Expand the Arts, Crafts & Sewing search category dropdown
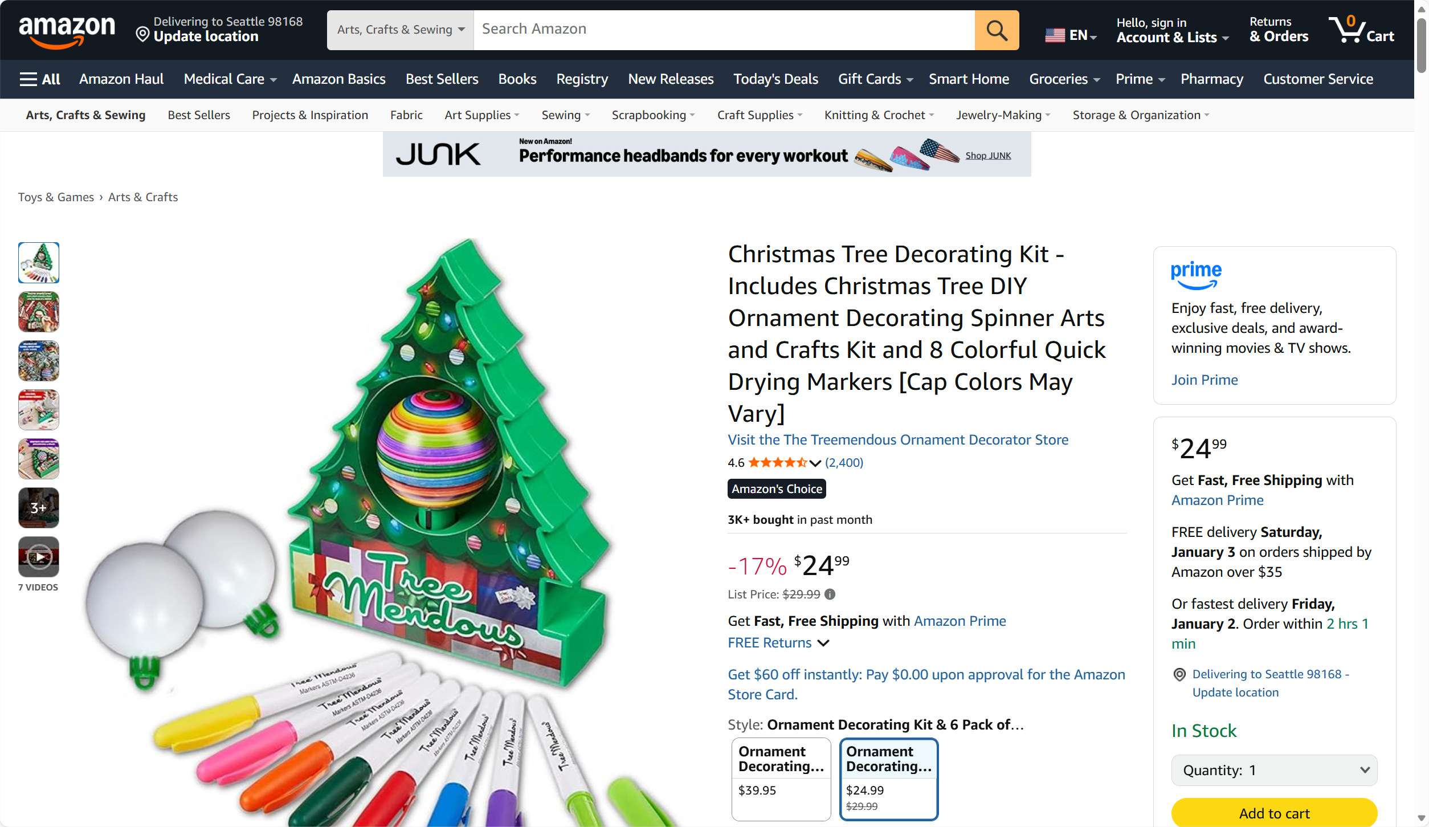This screenshot has height=827, width=1429. (x=400, y=30)
